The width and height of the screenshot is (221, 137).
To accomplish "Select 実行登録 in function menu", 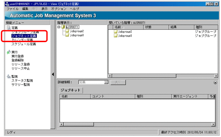I will pos(18,56).
